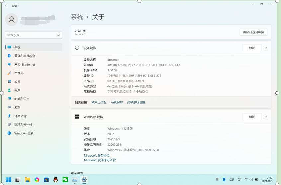Click the Settings gear on taskbar
This screenshot has height=185, width=281.
pyautogui.click(x=84, y=180)
